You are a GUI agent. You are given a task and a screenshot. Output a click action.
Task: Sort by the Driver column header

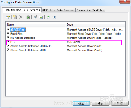pyautogui.click(x=95, y=25)
